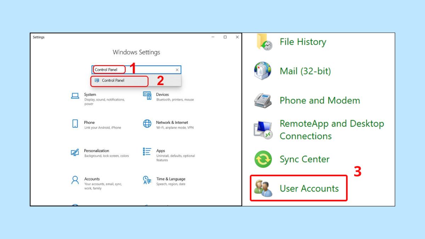Click the Settings search input field
The height and width of the screenshot is (239, 425).
(x=136, y=70)
